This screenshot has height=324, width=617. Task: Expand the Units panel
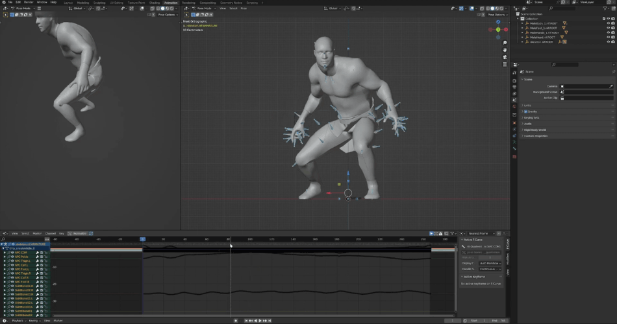click(527, 105)
